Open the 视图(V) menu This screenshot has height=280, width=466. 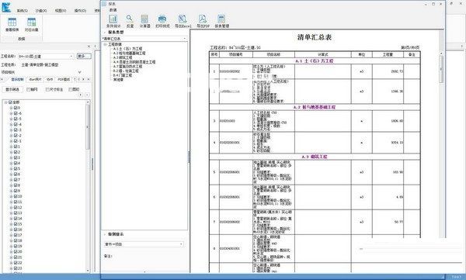pos(61,11)
